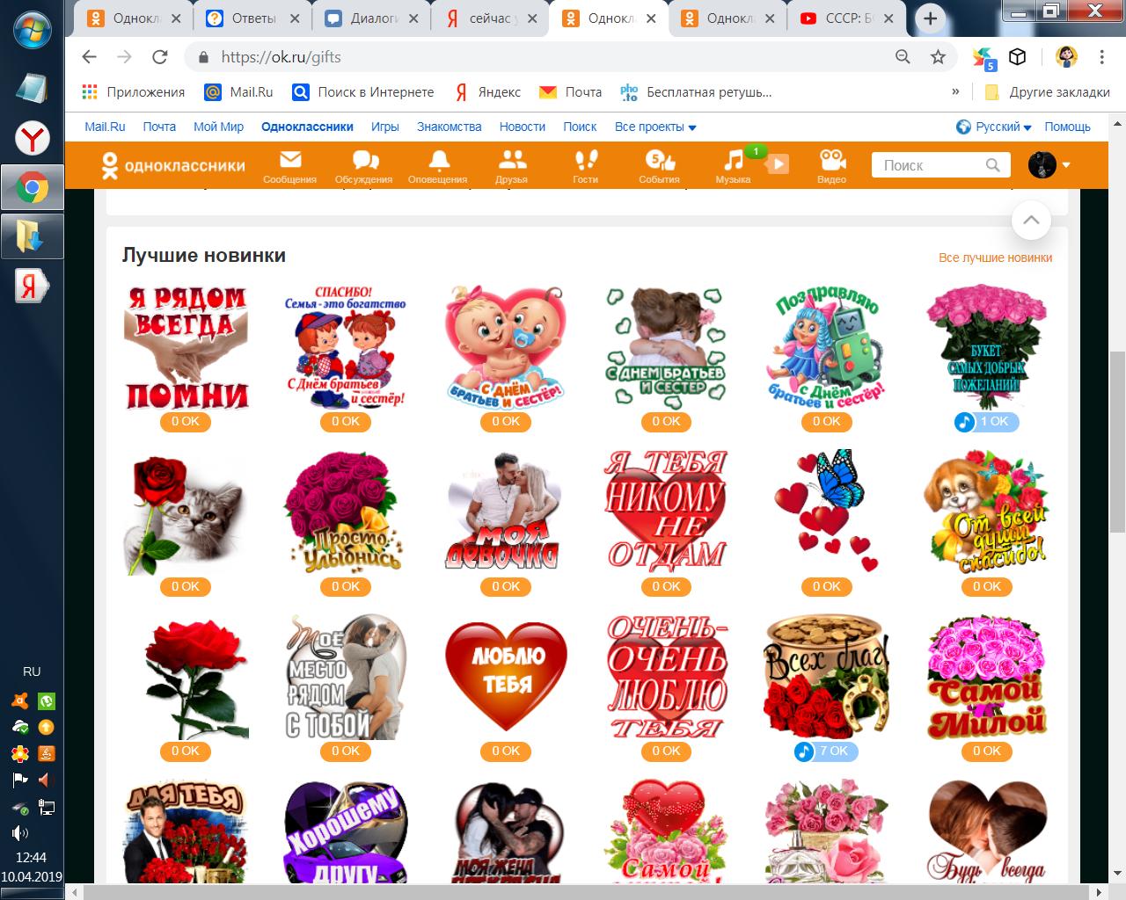Open Гости guests footprints icon
The image size is (1126, 900).
(585, 165)
